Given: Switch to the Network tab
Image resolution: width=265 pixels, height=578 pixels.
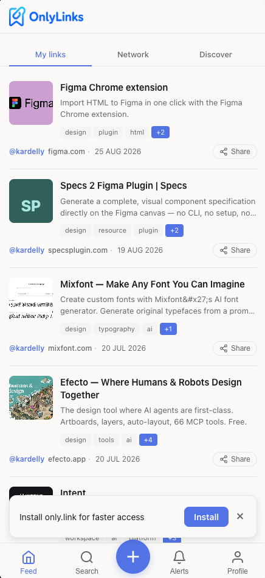Looking at the screenshot, I should tap(133, 55).
